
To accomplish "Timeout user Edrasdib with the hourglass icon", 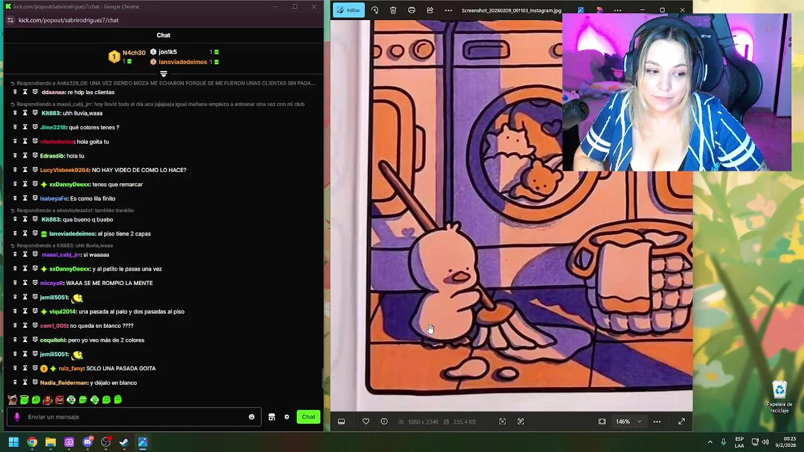I will (x=25, y=156).
